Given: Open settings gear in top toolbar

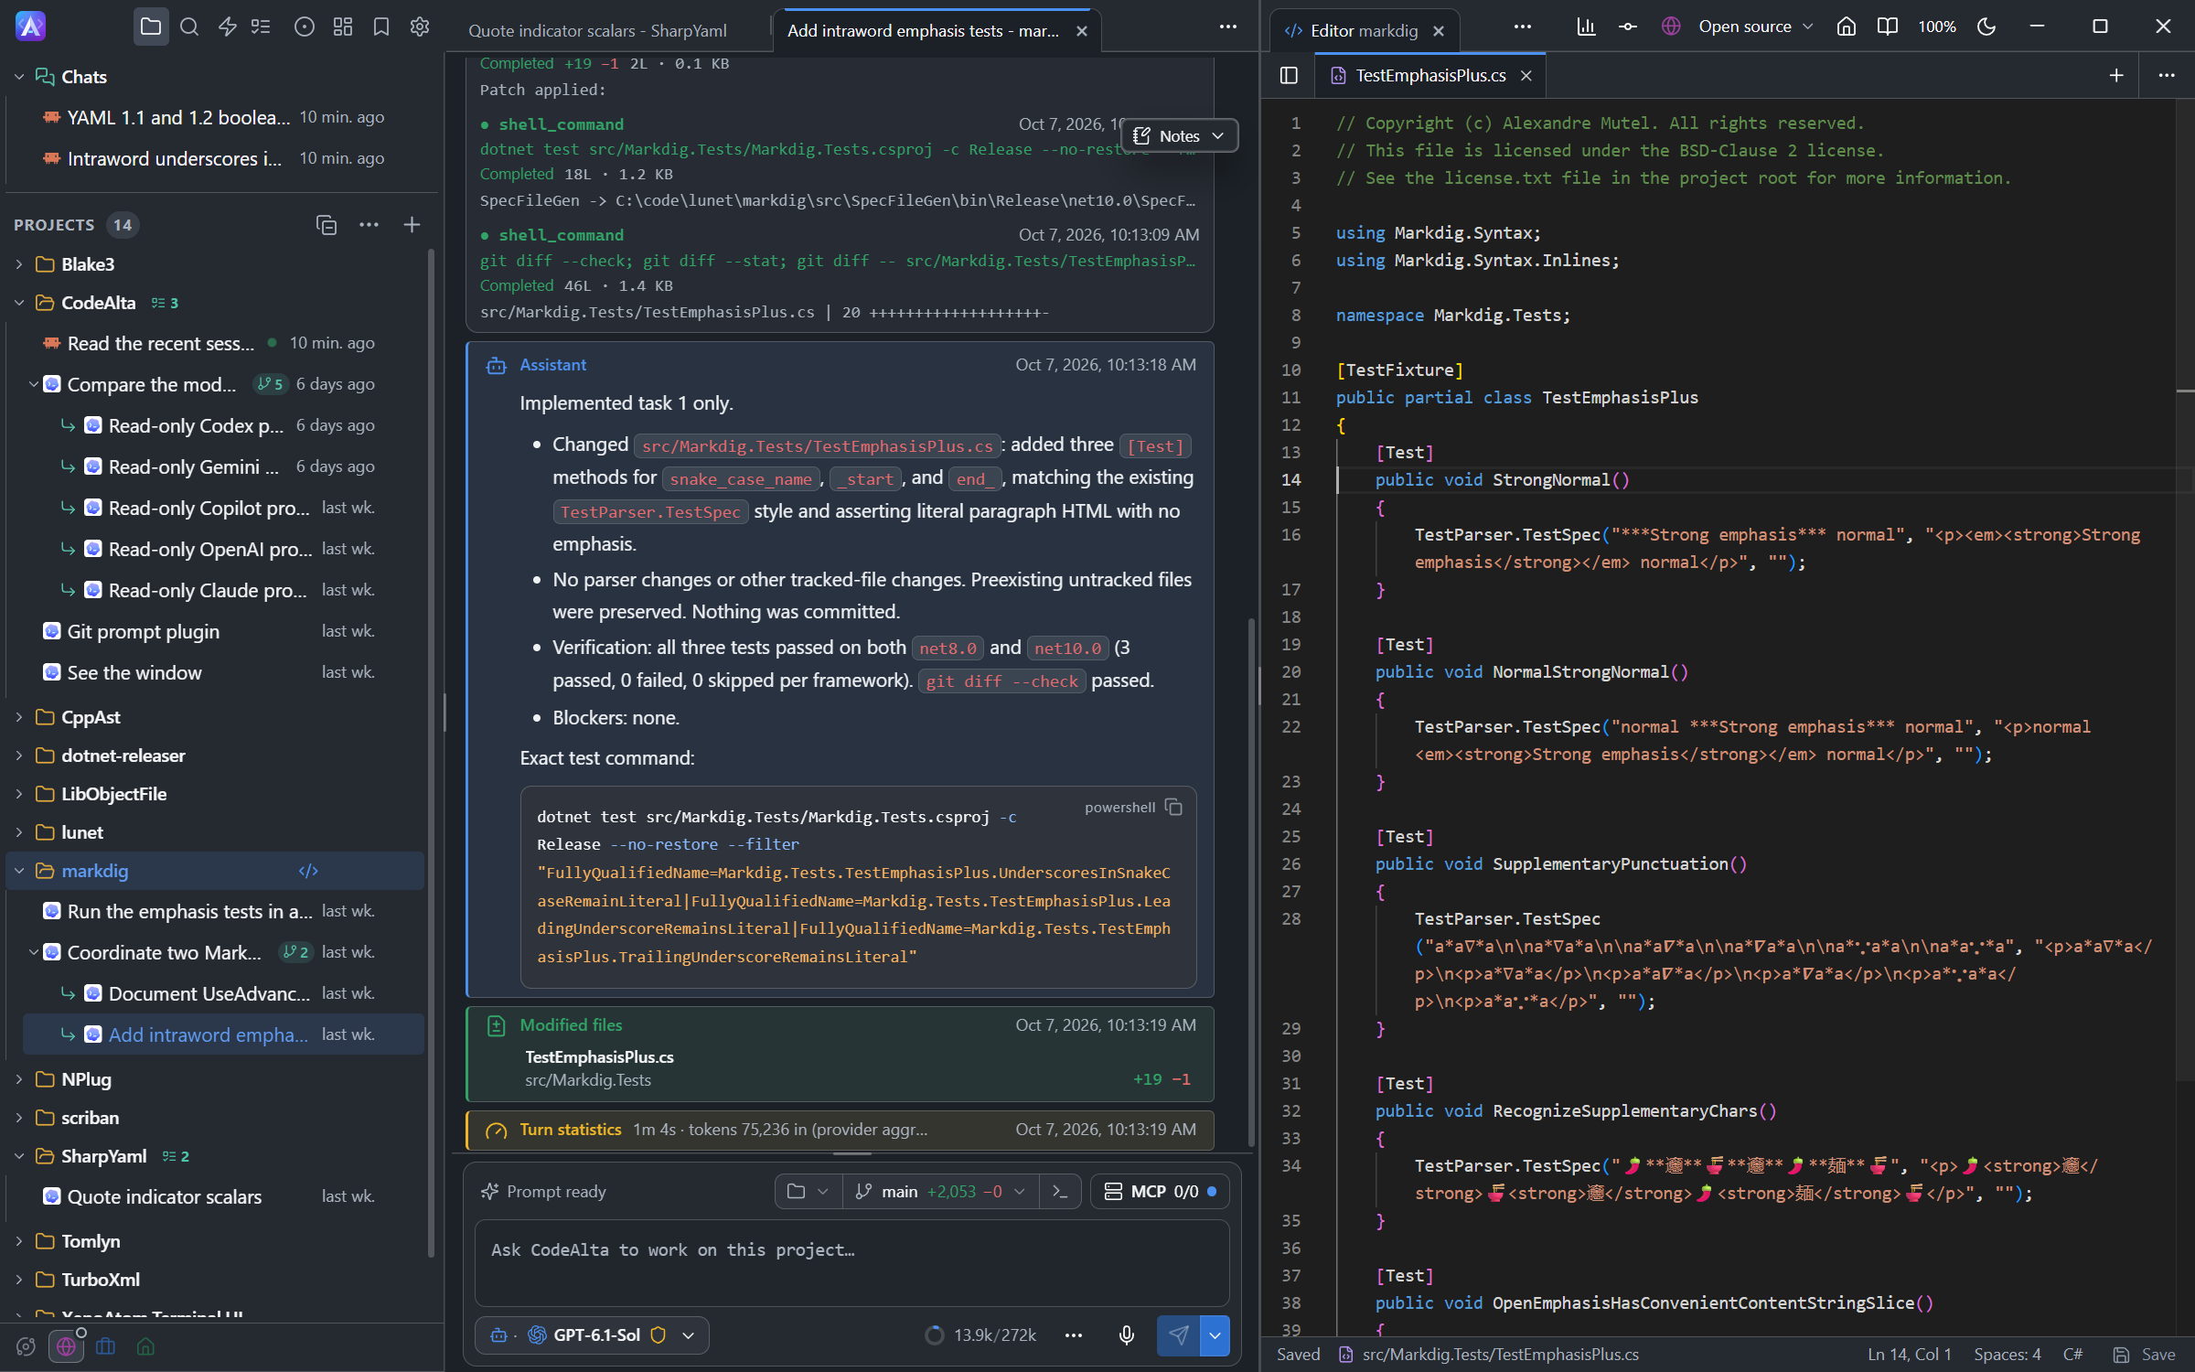Looking at the screenshot, I should click(x=420, y=27).
